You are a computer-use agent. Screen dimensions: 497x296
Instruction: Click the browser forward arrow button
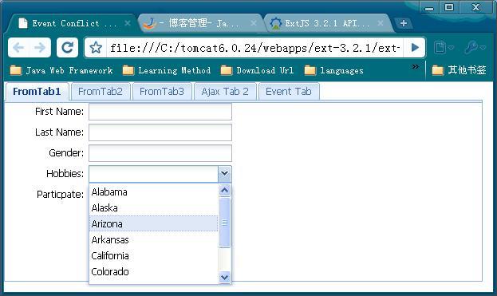click(40, 48)
